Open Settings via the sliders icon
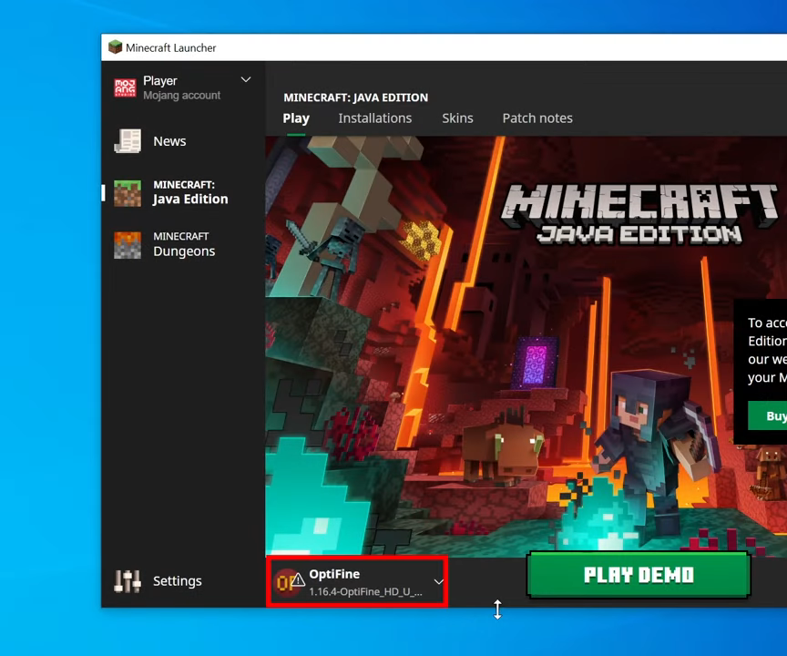This screenshot has height=656, width=787. click(x=127, y=580)
